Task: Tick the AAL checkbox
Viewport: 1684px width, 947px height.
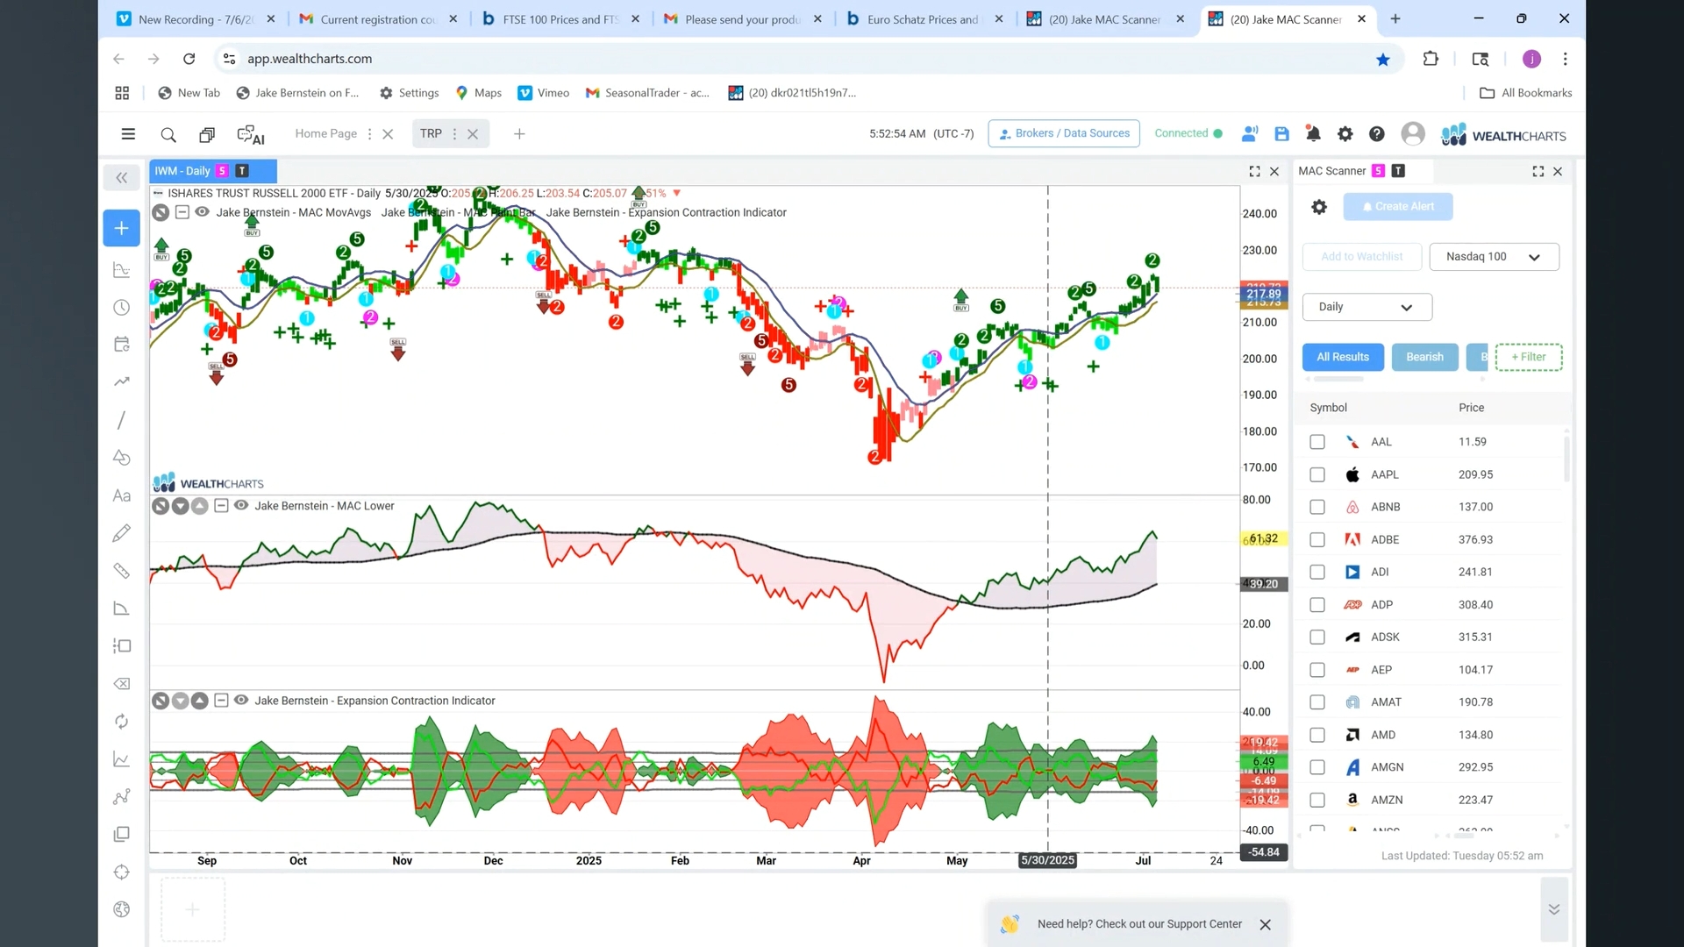Action: (1317, 442)
